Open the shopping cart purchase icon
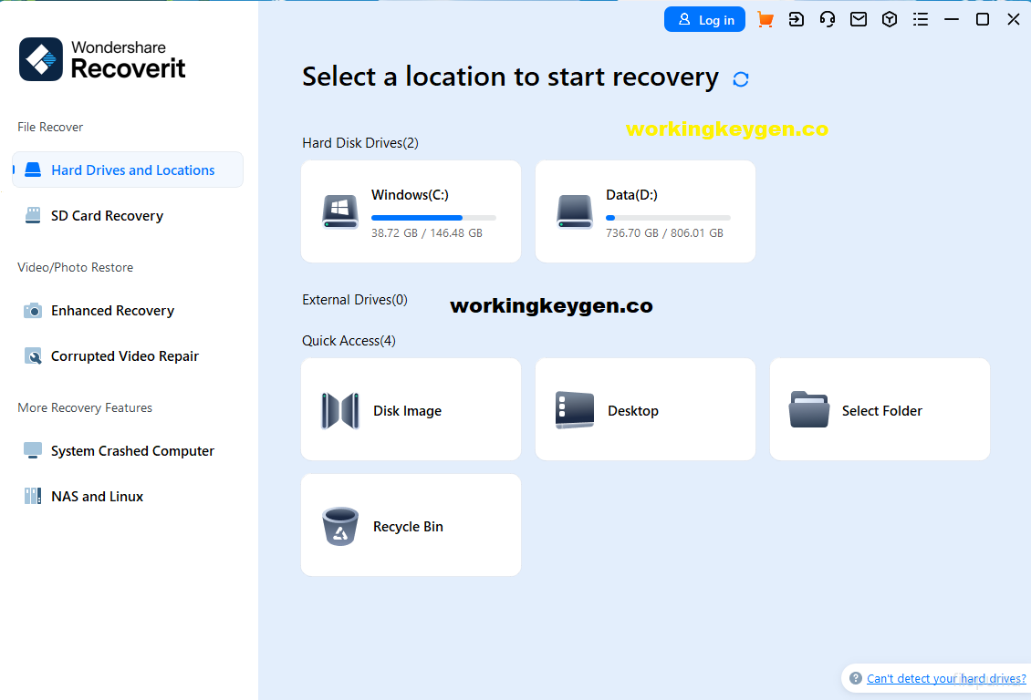 click(x=765, y=18)
